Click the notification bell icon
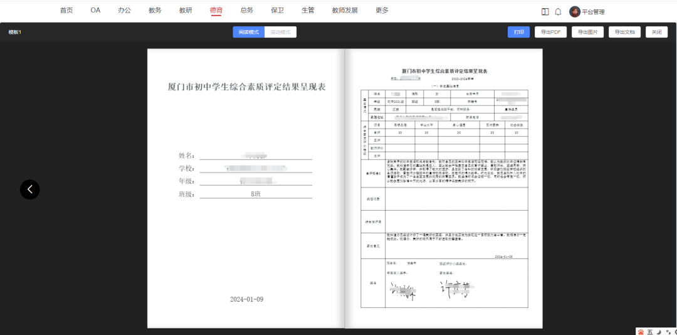Screen dimensions: 677x335 [558, 12]
